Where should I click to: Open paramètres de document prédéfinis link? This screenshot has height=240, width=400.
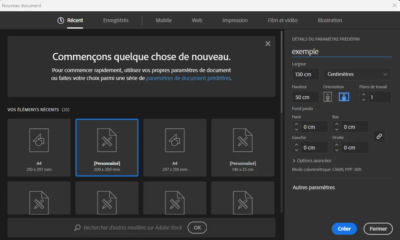tap(188, 78)
